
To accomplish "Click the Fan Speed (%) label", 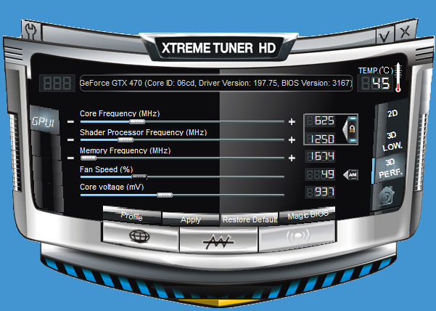I will tap(107, 169).
